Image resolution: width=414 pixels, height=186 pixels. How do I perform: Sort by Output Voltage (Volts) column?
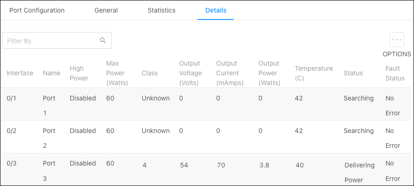click(190, 73)
